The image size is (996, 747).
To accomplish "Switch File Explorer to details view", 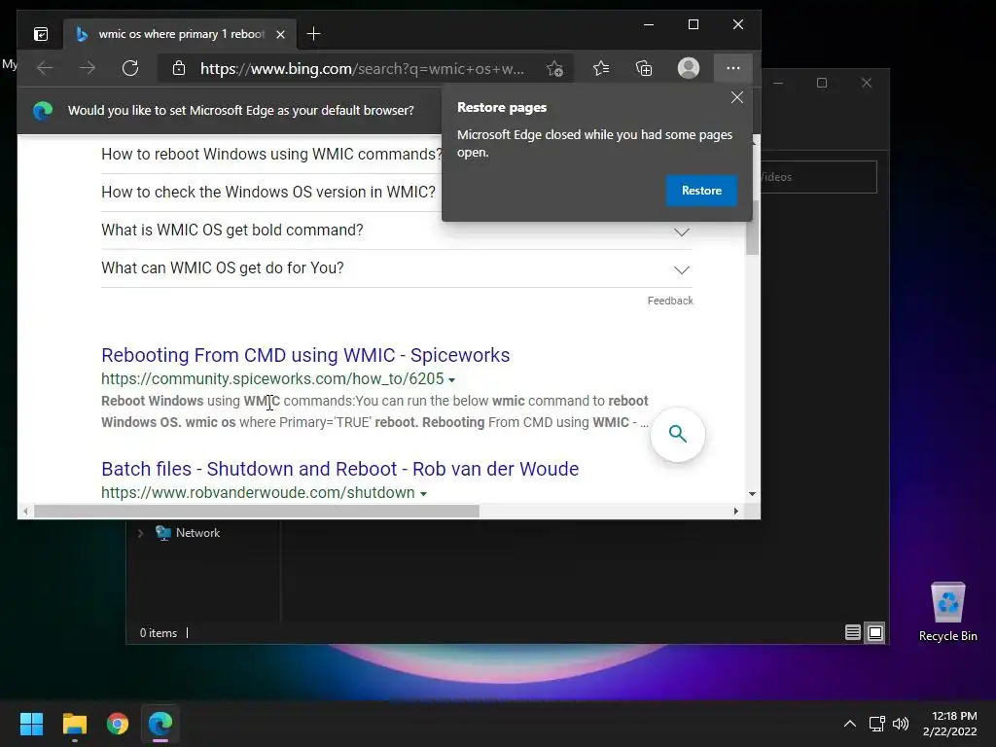I will 852,632.
